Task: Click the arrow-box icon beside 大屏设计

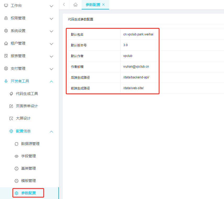Action: 11,119
